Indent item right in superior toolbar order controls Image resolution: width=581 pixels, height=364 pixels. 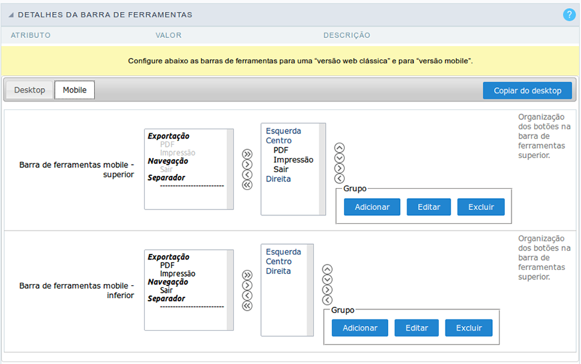[339, 168]
